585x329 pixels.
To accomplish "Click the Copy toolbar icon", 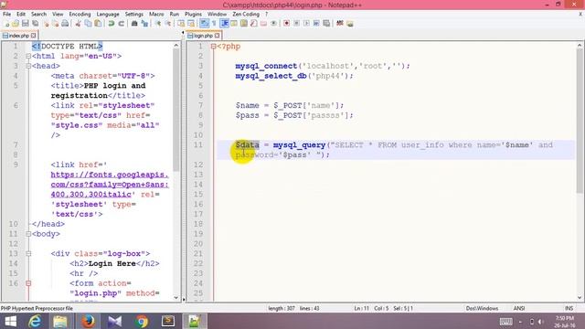I will 88,24.
